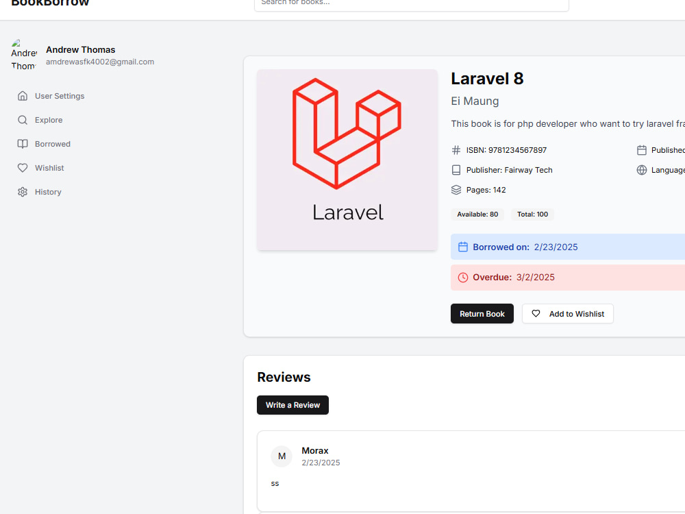Click Morax reviewer avatar M
Image resolution: width=685 pixels, height=514 pixels.
pyautogui.click(x=282, y=456)
